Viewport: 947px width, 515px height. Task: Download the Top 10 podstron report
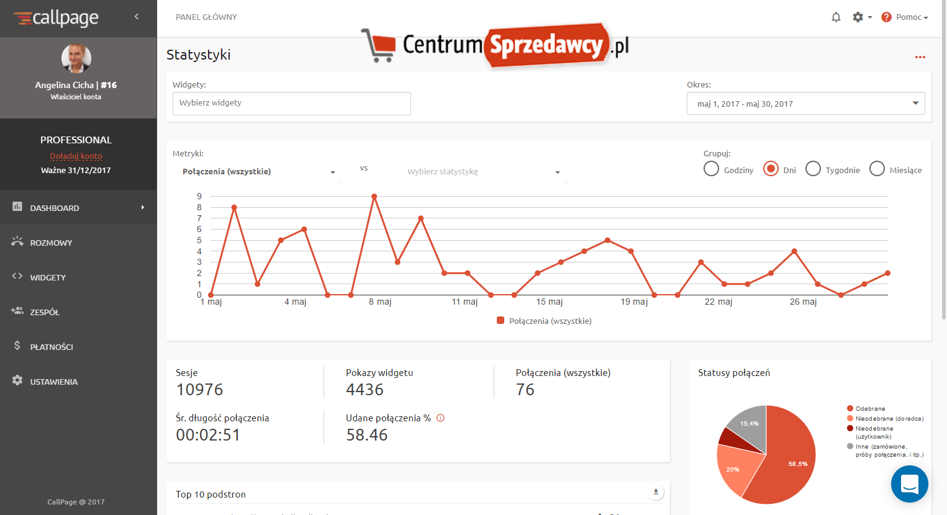coord(656,492)
